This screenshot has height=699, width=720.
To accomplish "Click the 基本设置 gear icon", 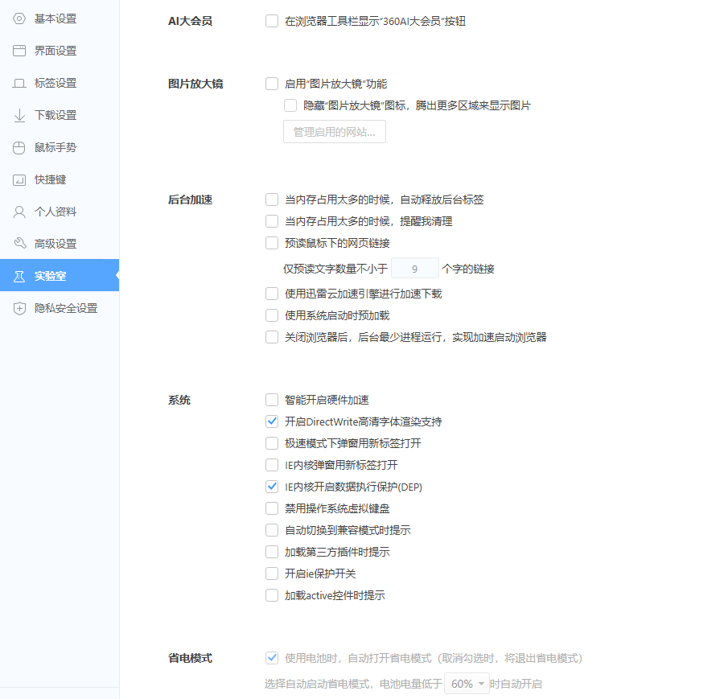I will click(19, 19).
